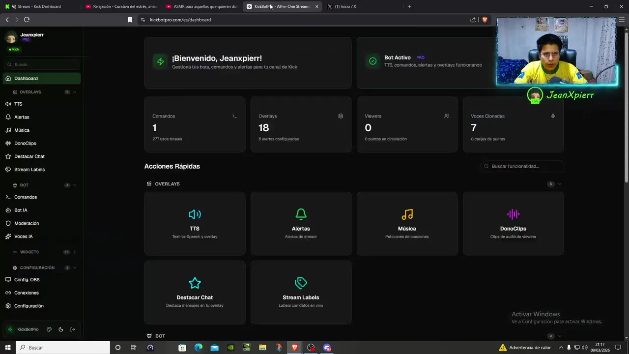Open Música in the sidebar

click(42, 130)
